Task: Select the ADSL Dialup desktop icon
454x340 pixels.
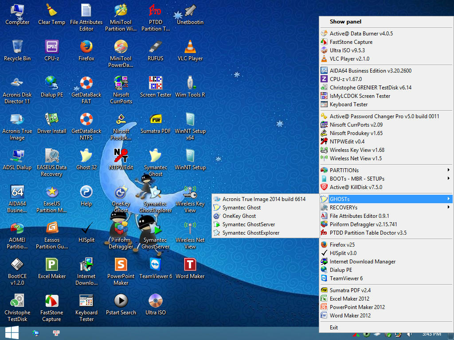Action: [x=17, y=159]
